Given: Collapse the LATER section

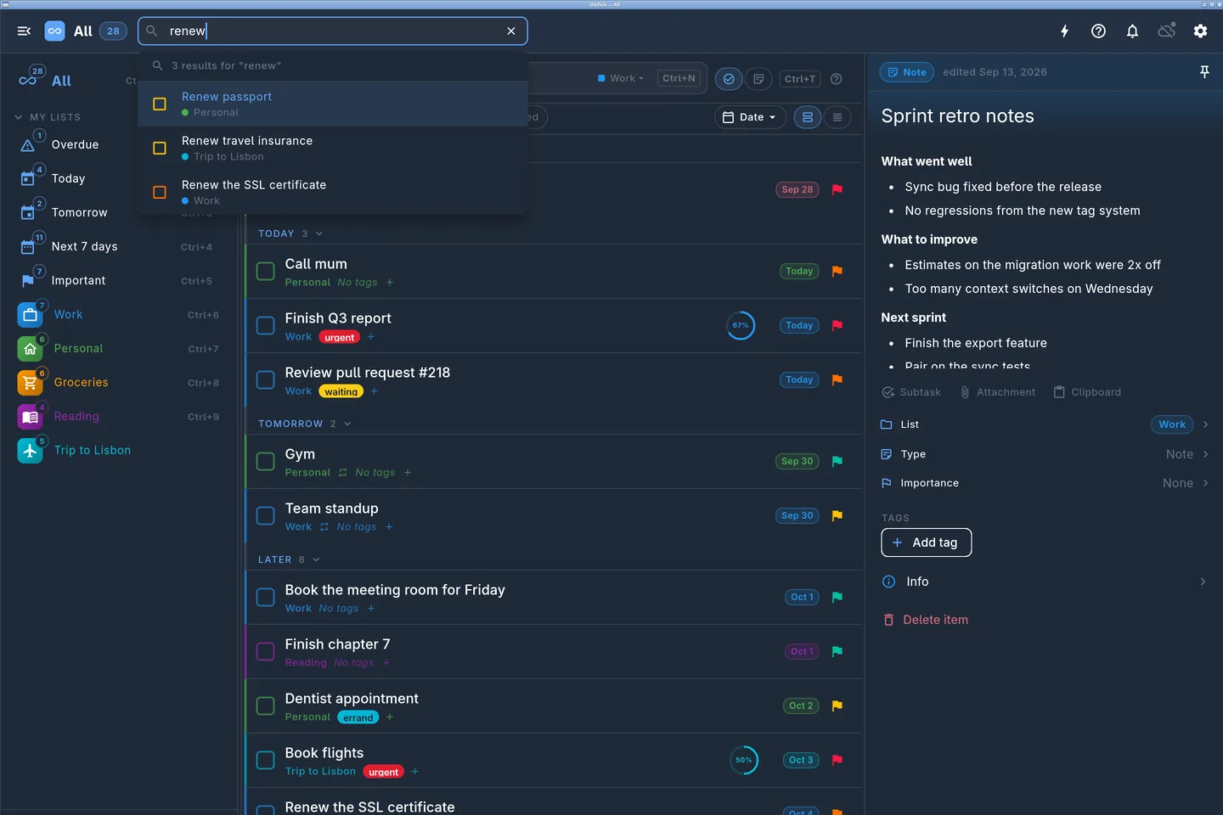Looking at the screenshot, I should [x=317, y=559].
